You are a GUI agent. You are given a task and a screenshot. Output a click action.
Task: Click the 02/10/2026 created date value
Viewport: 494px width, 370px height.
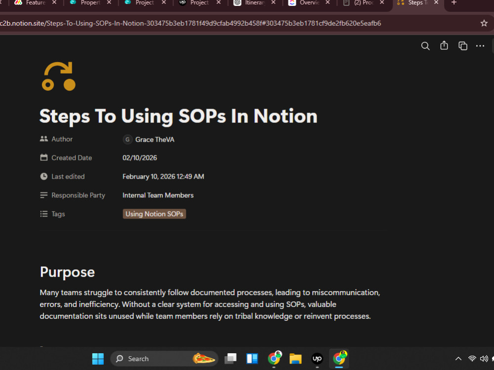pos(140,158)
